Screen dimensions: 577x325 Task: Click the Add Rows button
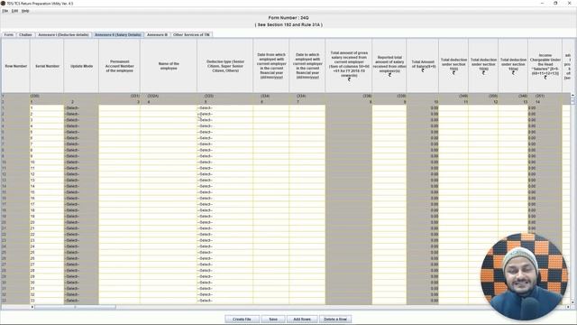[x=302, y=319]
